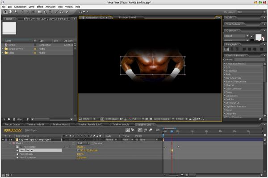Open the Effect menu
This screenshot has width=268, height=178.
(40, 7)
